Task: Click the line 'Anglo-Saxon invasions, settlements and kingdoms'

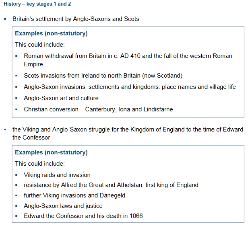Action: [130, 87]
